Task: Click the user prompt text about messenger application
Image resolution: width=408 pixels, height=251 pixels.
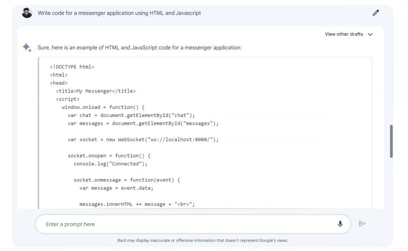Action: pos(119,13)
